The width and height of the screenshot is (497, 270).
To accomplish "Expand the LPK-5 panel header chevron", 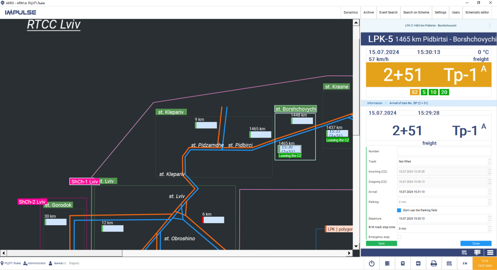I will [489, 25].
